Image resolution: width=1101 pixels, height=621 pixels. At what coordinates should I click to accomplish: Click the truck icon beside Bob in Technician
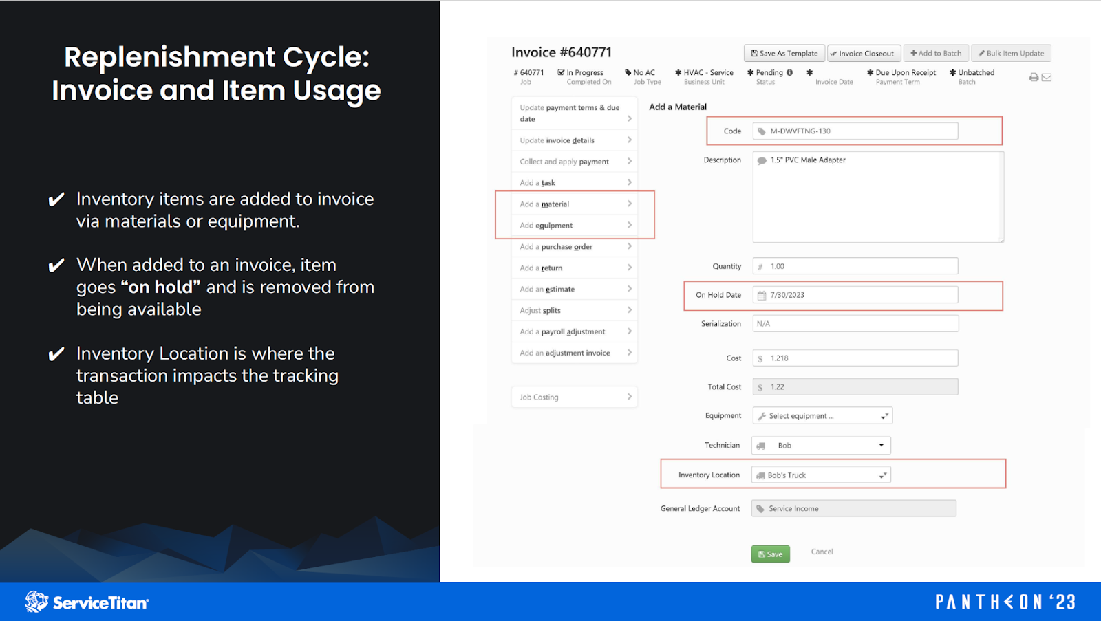tap(760, 445)
